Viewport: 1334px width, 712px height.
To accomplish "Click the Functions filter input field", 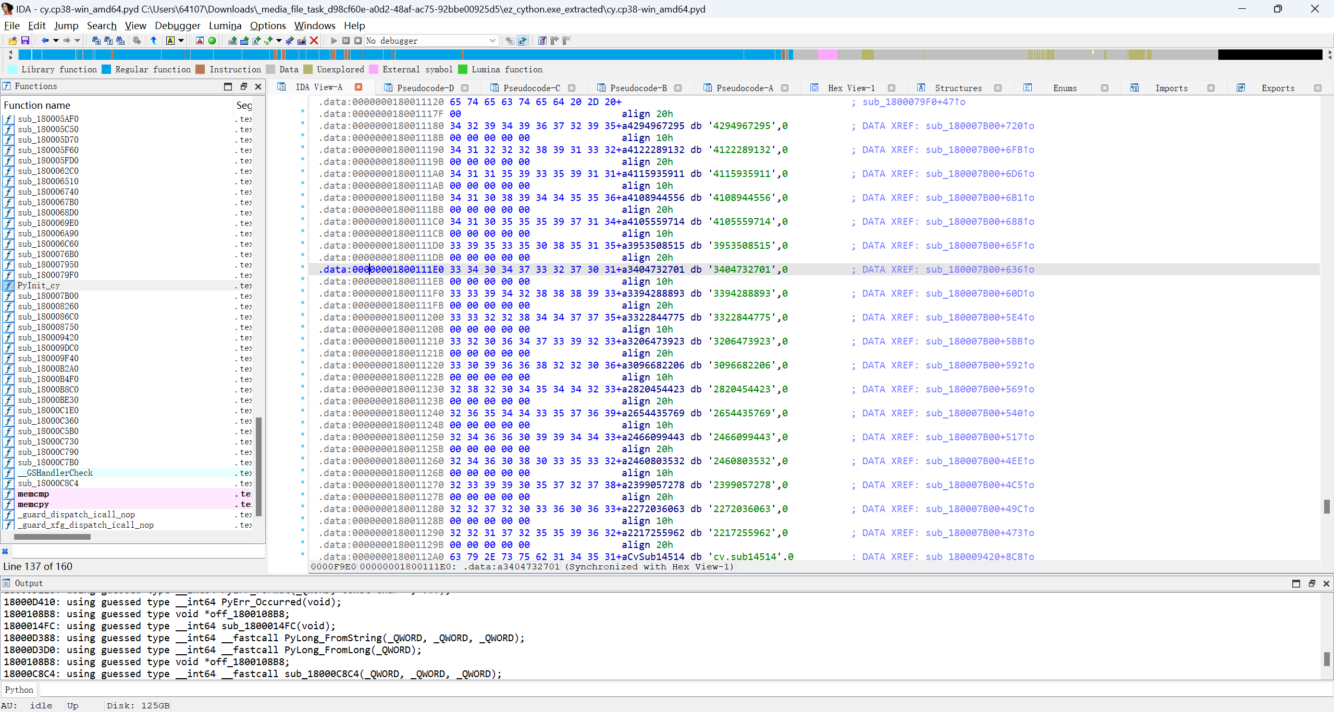I will click(x=138, y=551).
